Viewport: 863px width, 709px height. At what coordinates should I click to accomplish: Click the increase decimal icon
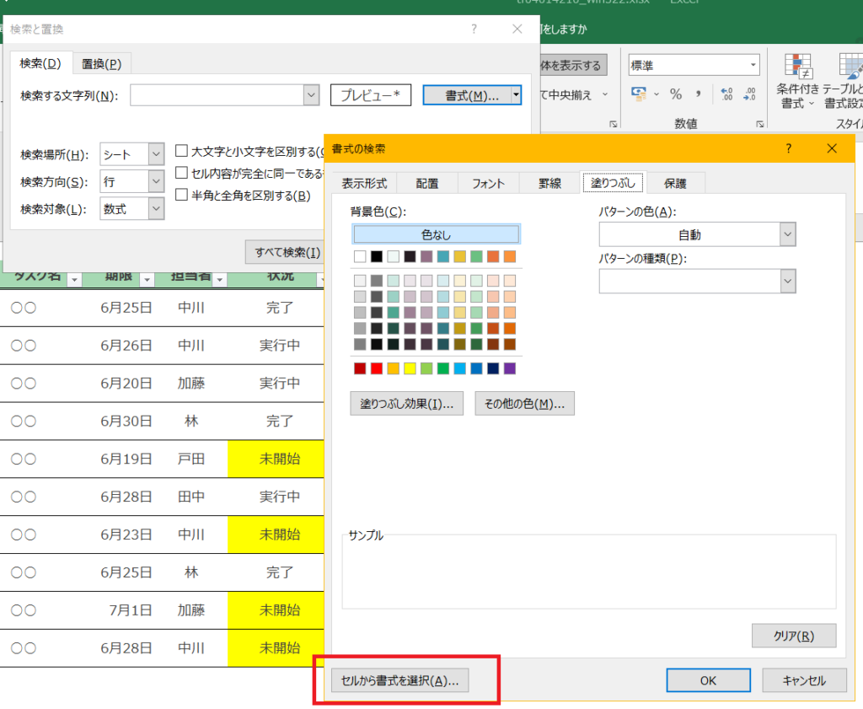point(726,94)
